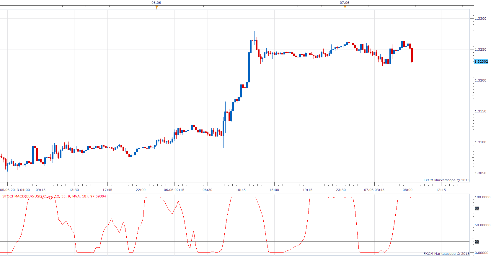The height and width of the screenshot is (256, 491).
Task: Click the 06:30 time axis label
Action: (x=208, y=190)
